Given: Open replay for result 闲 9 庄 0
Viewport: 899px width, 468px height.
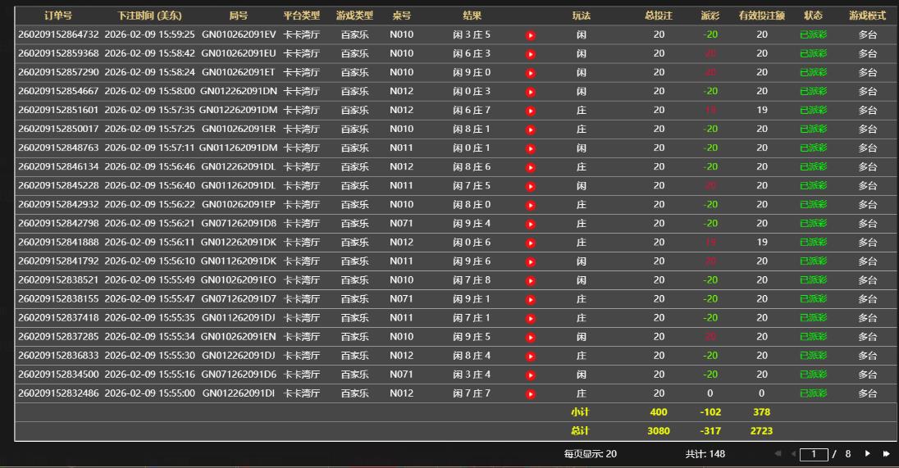Looking at the screenshot, I should (530, 73).
